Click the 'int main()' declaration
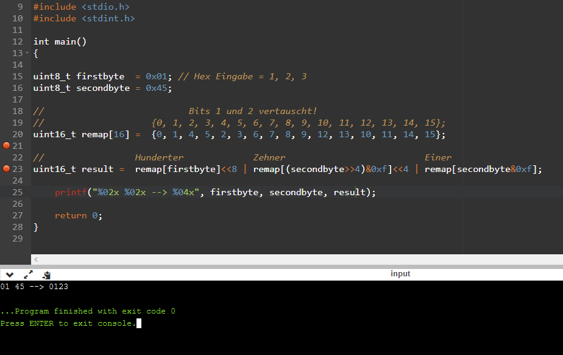 [60, 41]
